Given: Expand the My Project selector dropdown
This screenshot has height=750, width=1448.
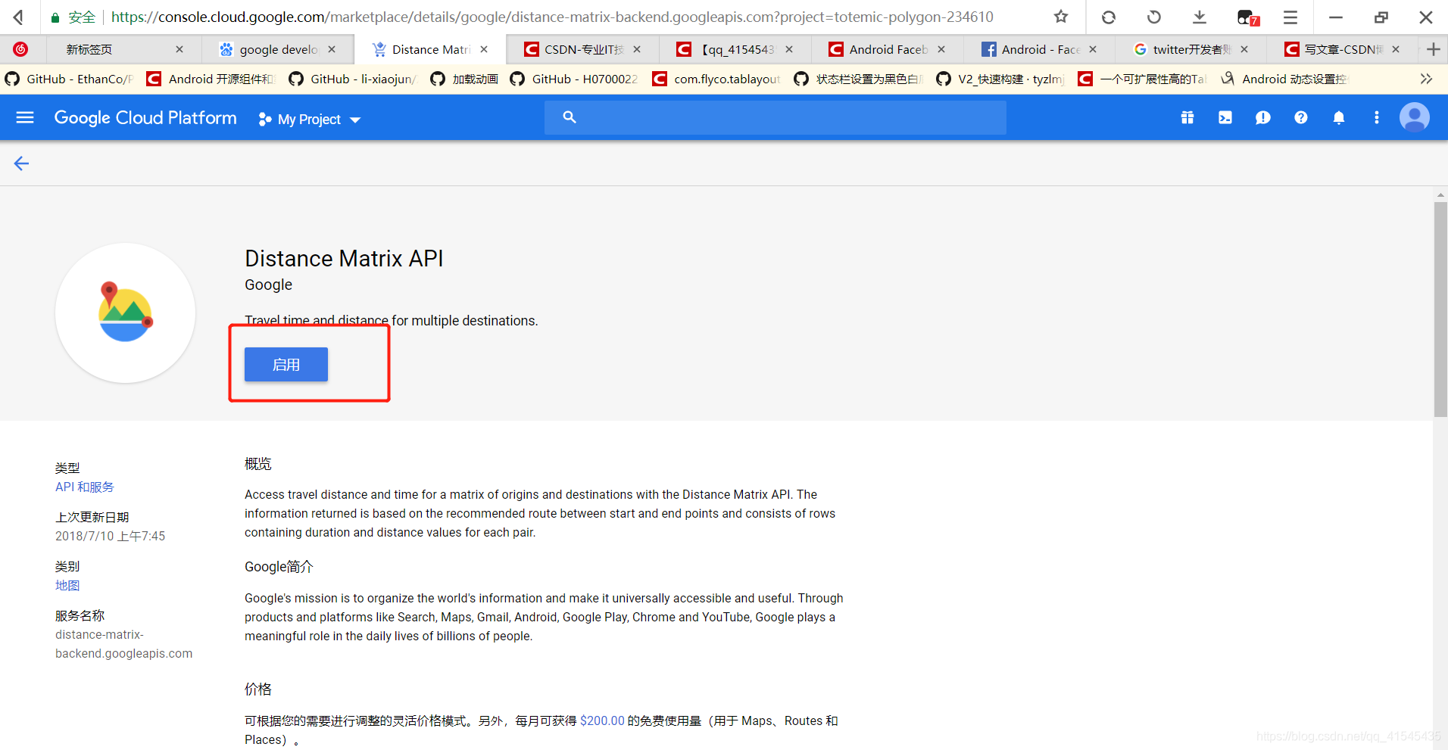Looking at the screenshot, I should click(x=310, y=119).
